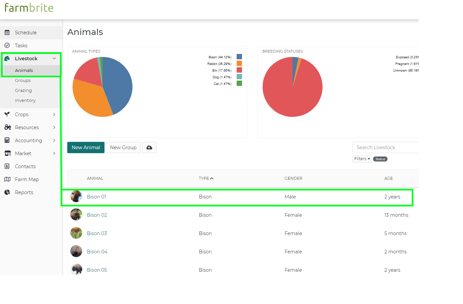The width and height of the screenshot is (463, 304).
Task: Expand the Accounting submenu arrow
Action: (x=54, y=140)
